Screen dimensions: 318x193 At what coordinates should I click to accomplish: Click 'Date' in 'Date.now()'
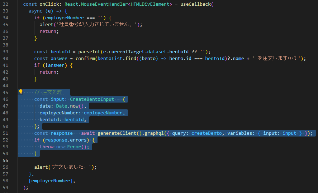61,106
